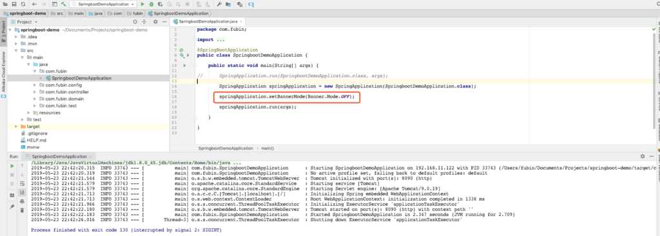Click the Save All disk icon
This screenshot has height=236, width=660.
14,5
